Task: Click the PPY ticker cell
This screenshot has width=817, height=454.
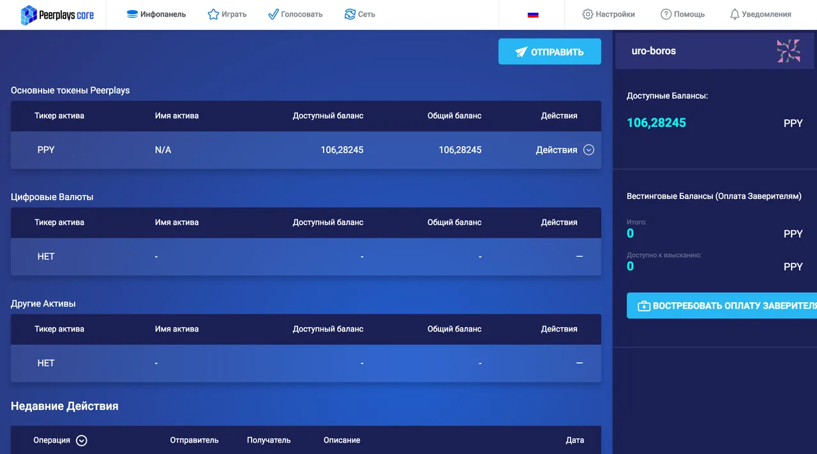Action: [x=46, y=150]
